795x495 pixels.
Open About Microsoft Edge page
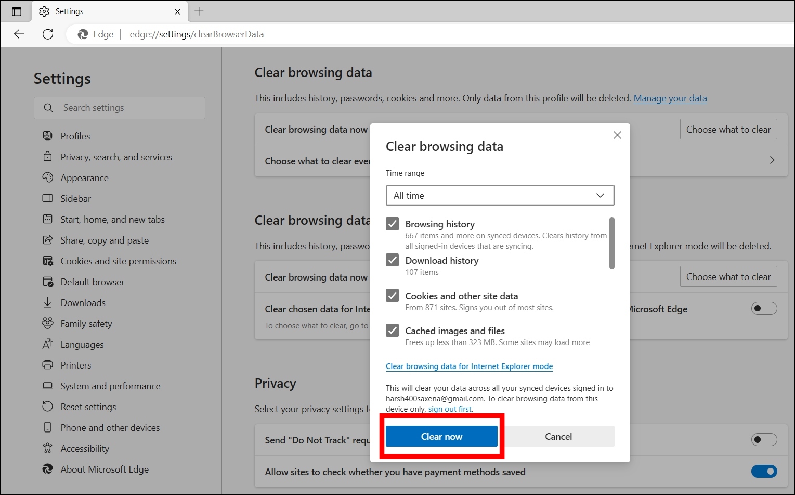click(x=104, y=469)
